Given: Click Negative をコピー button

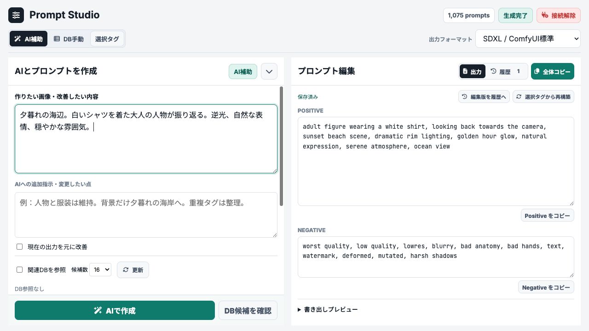Looking at the screenshot, I should pos(546,287).
